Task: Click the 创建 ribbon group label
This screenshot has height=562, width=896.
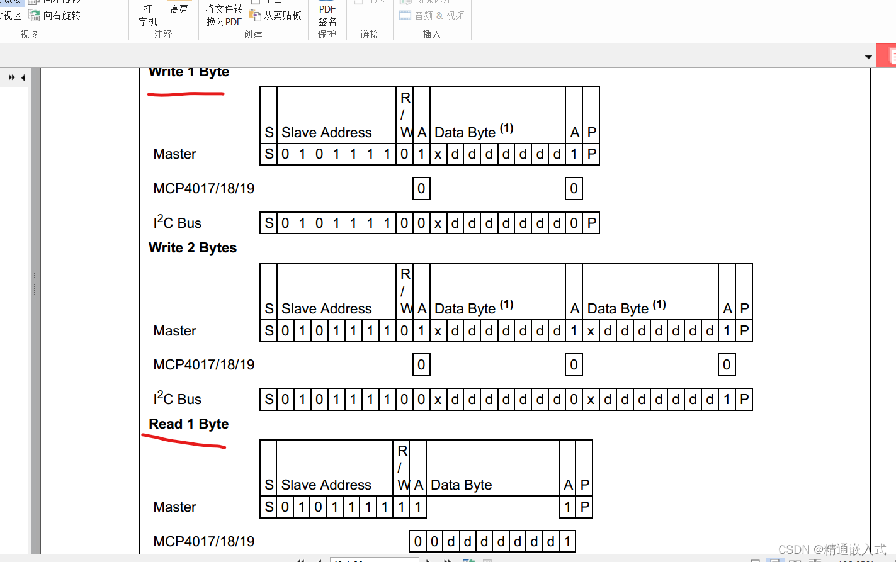Action: click(253, 35)
